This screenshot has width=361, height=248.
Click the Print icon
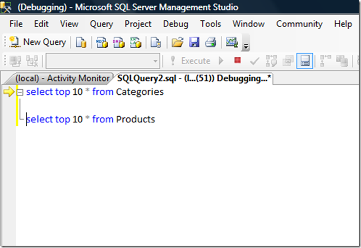coord(211,43)
